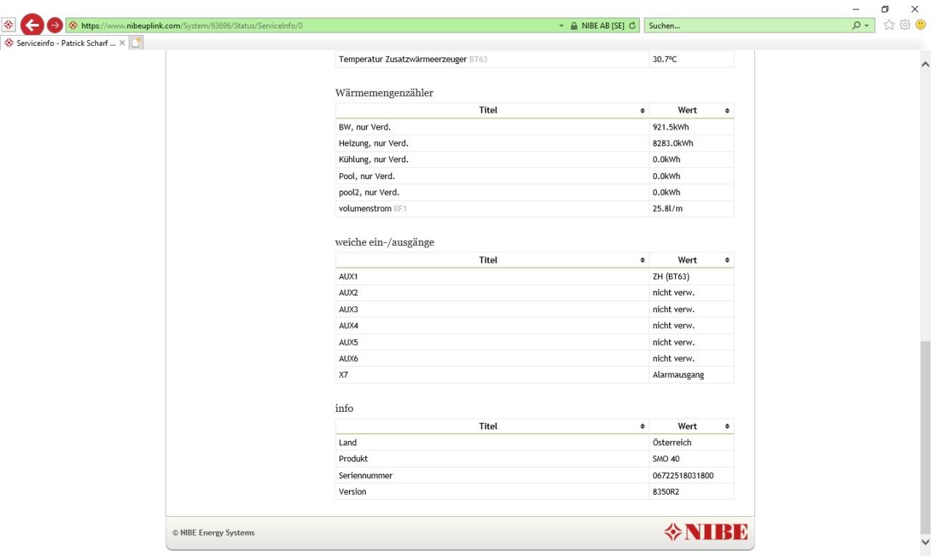Click the smiley feedback icon
The height and width of the screenshot is (556, 931).
click(921, 25)
